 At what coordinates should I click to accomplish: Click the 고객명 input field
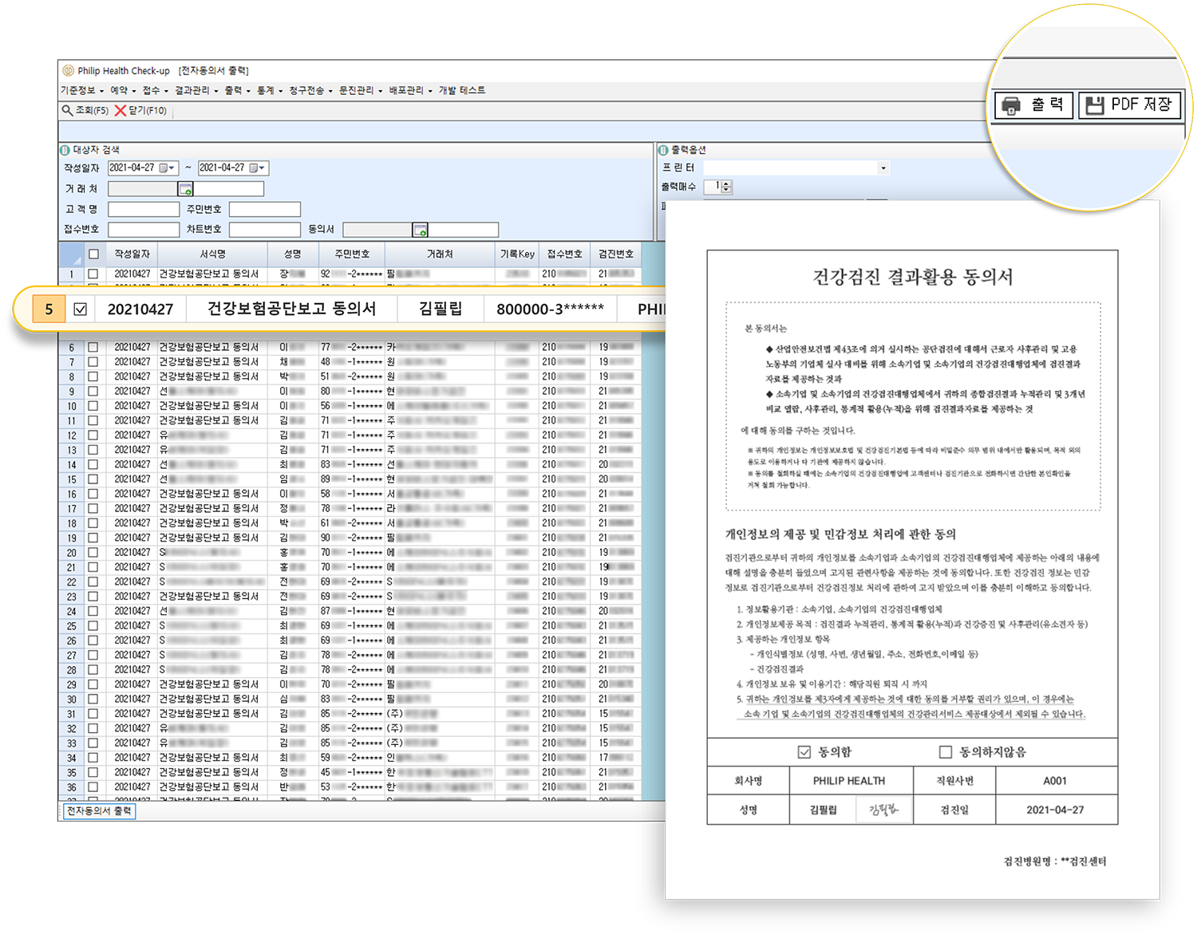144,209
